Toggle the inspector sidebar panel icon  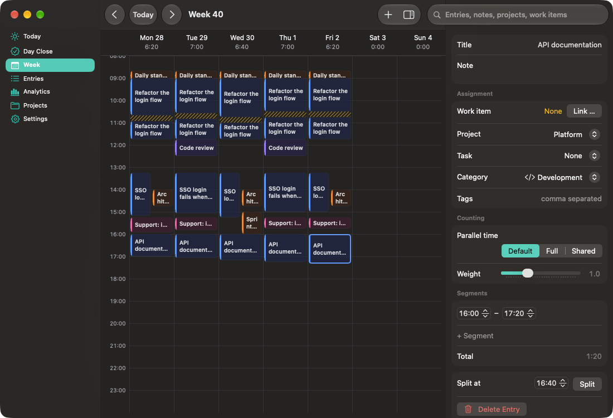point(408,14)
